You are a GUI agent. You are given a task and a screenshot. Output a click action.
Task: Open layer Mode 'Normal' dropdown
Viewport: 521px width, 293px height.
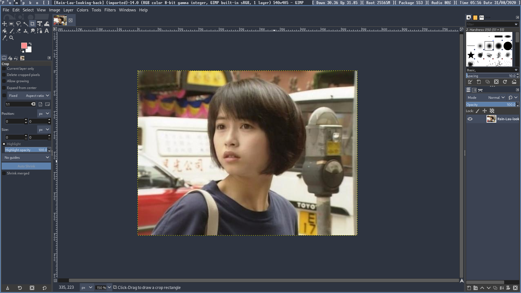[496, 98]
